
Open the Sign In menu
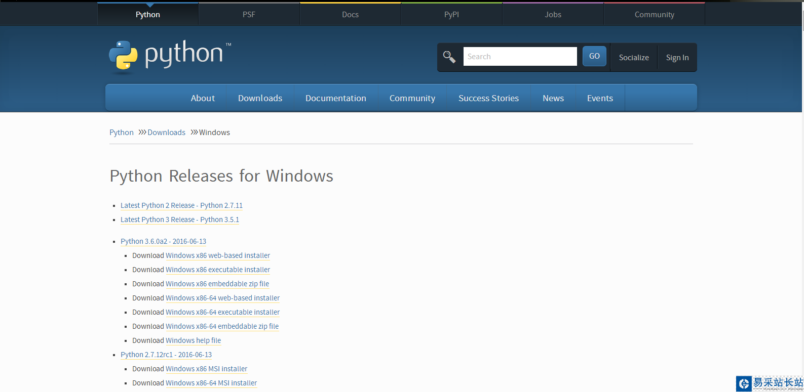click(677, 58)
